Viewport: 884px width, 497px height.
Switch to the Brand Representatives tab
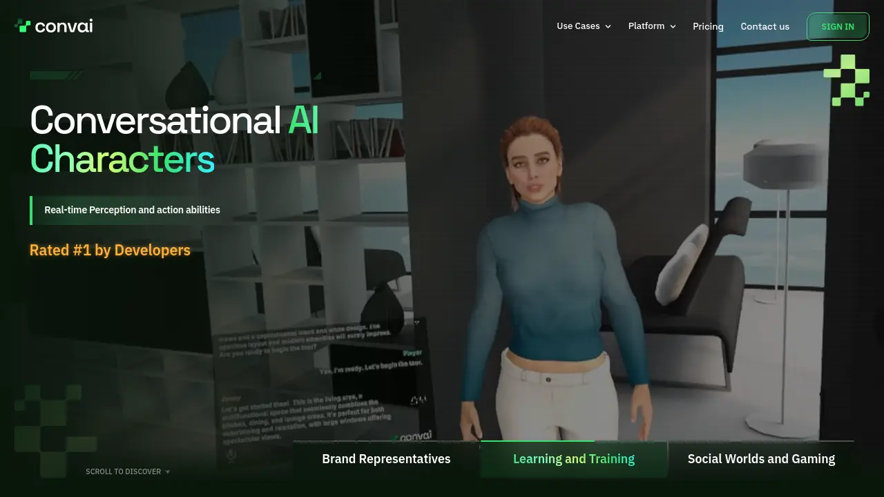pos(386,458)
